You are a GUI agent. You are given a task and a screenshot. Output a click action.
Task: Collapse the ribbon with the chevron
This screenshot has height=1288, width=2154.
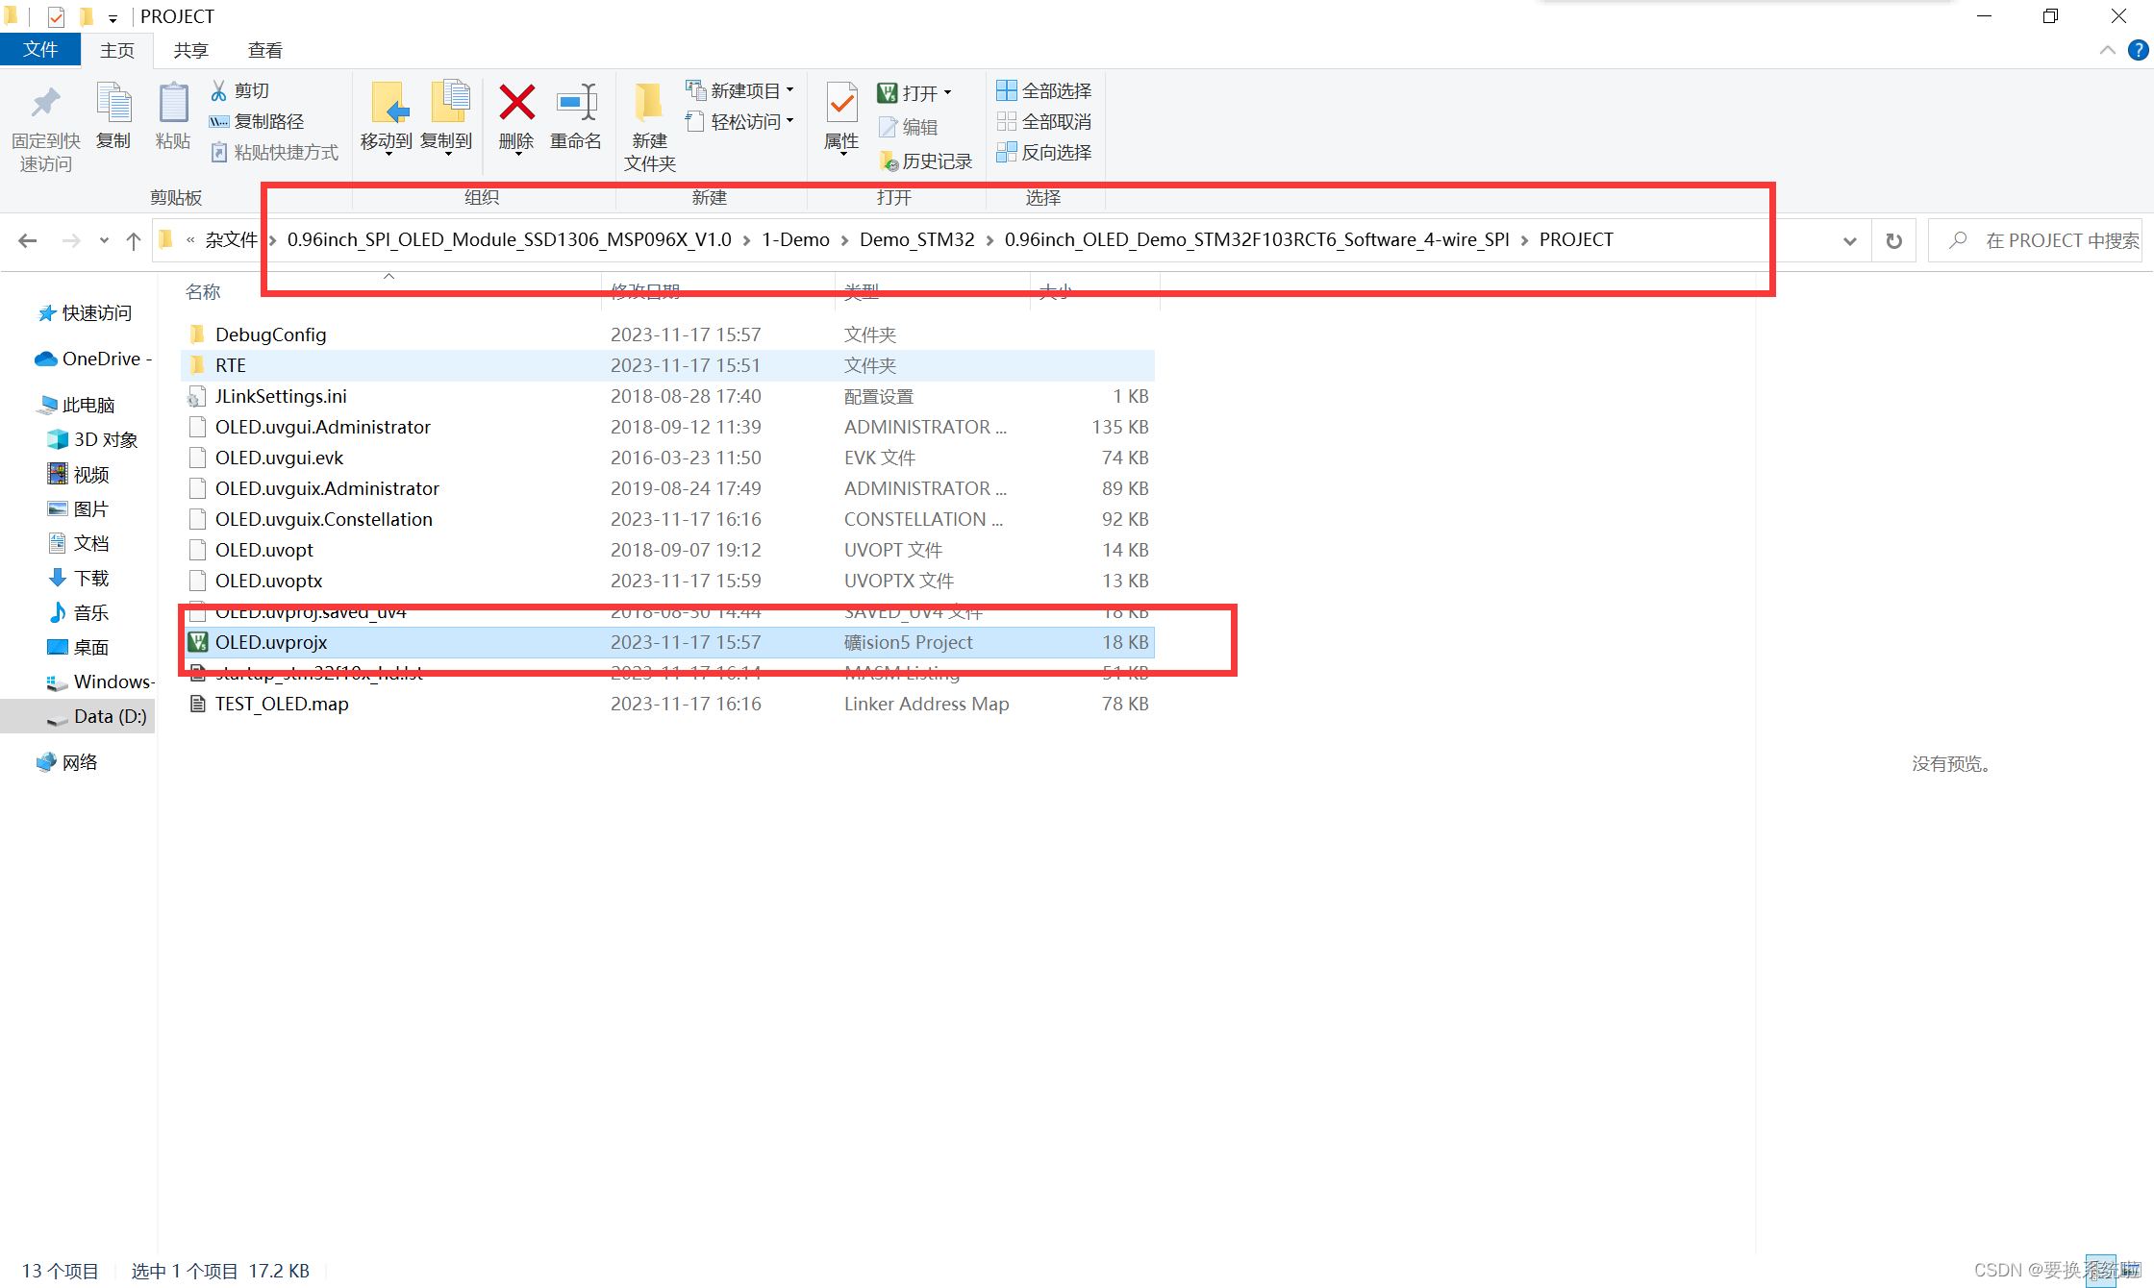(x=2107, y=50)
